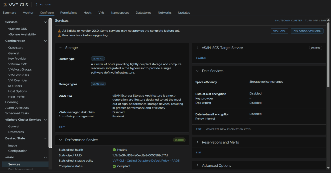The width and height of the screenshot is (331, 173).
Task: Click Edit under Reservations and Alerts
Action: [198, 153]
